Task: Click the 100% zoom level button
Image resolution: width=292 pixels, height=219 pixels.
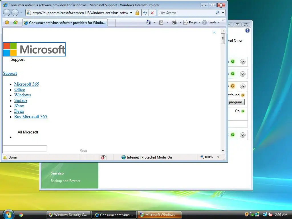Action: point(207,157)
